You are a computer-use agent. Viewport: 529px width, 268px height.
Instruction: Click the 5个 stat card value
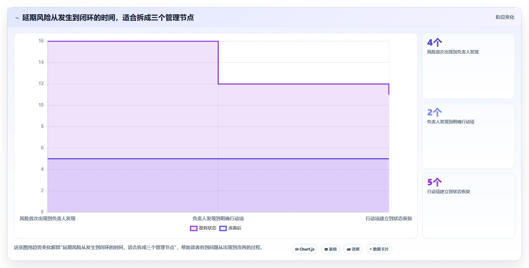tap(435, 182)
